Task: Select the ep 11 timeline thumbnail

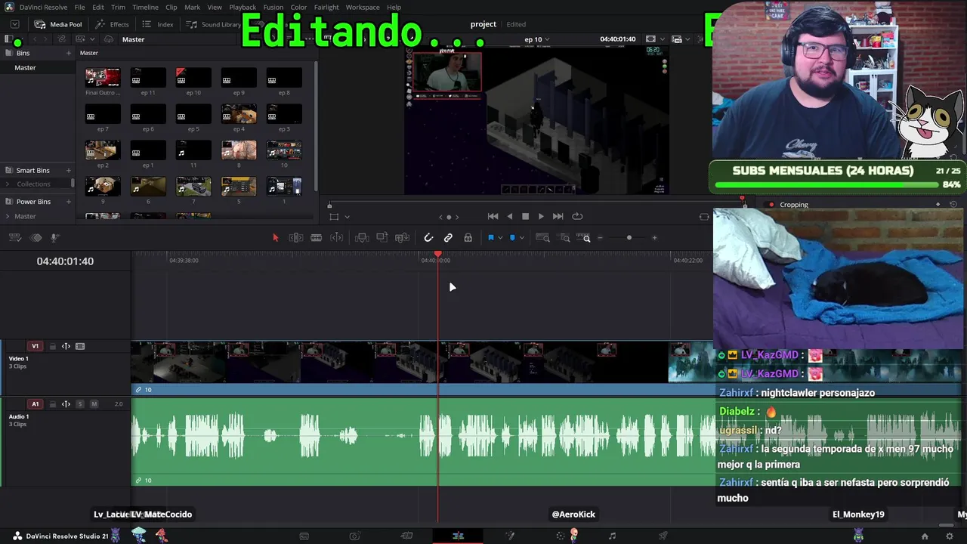Action: [x=148, y=78]
